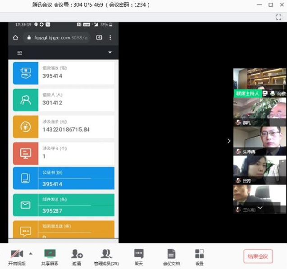Open browser tab switcher showing 4
The height and width of the screenshot is (269, 287).
click(x=99, y=38)
